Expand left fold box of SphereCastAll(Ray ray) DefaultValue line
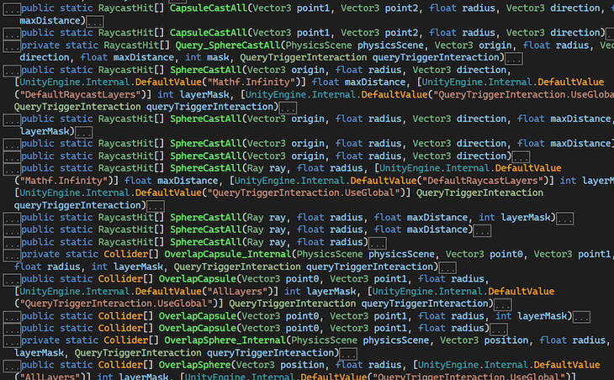 (12, 169)
